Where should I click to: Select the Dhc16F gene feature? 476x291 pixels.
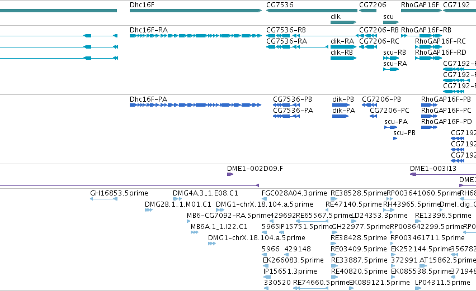[x=196, y=11]
